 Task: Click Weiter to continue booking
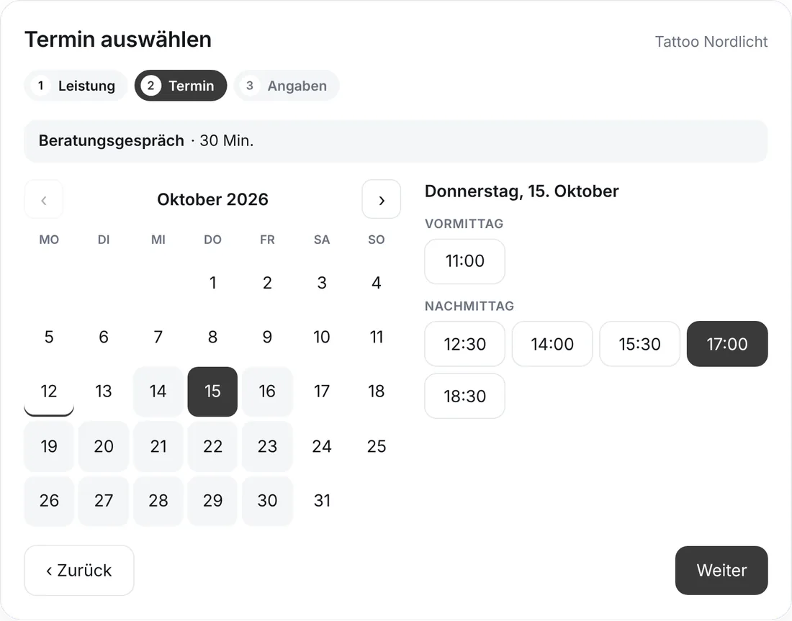pos(721,571)
